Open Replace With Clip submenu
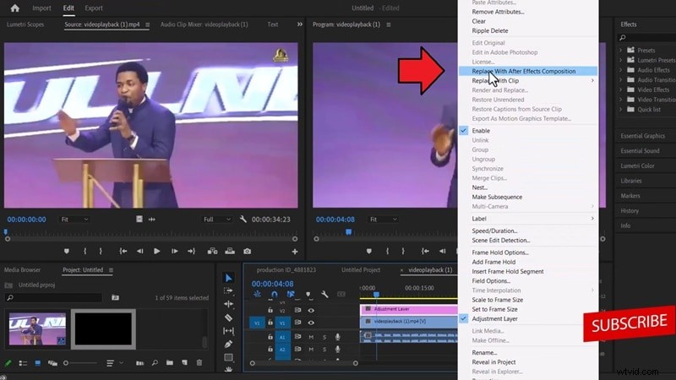 528,80
